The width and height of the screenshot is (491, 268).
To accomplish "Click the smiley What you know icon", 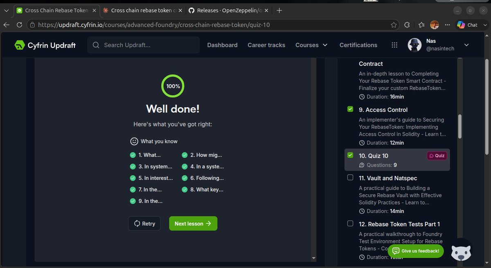I will [134, 141].
